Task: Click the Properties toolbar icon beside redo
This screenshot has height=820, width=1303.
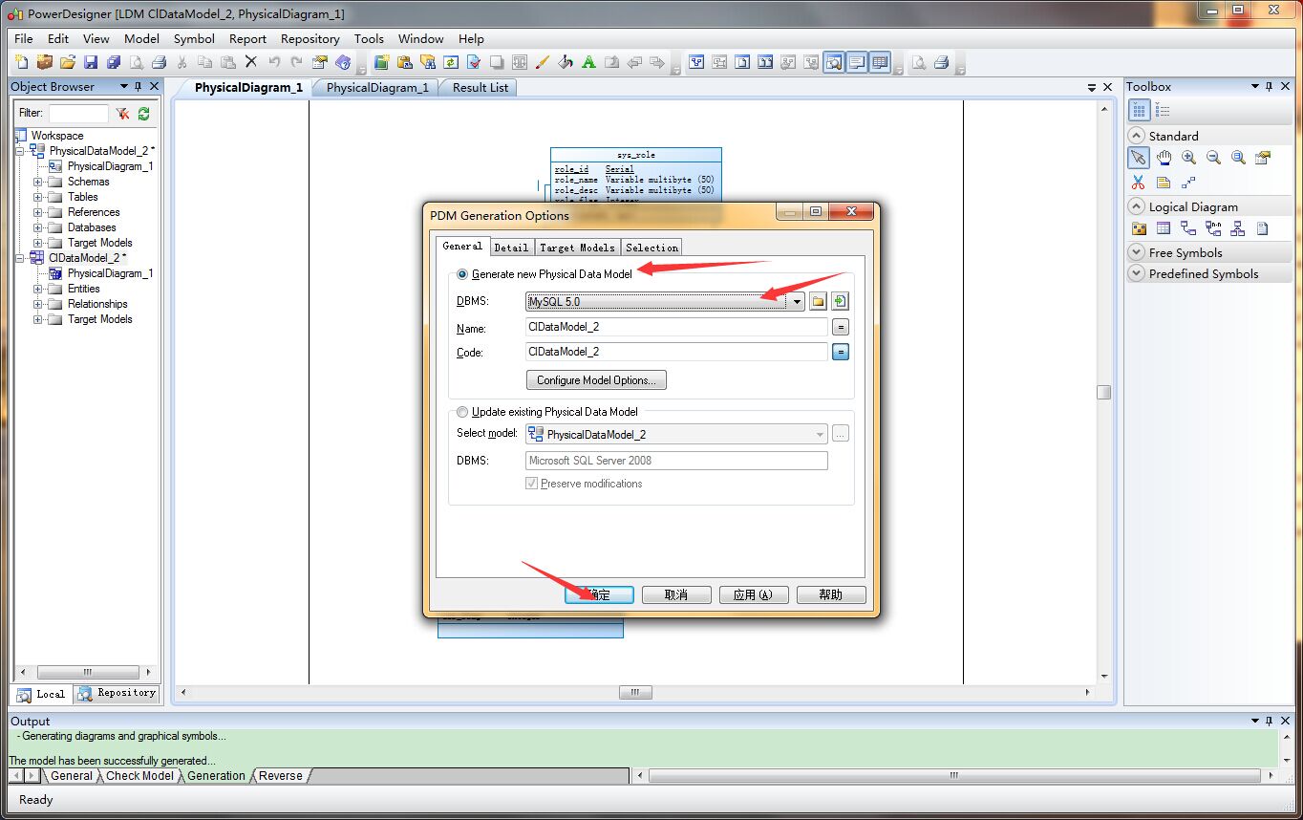Action: pos(320,62)
